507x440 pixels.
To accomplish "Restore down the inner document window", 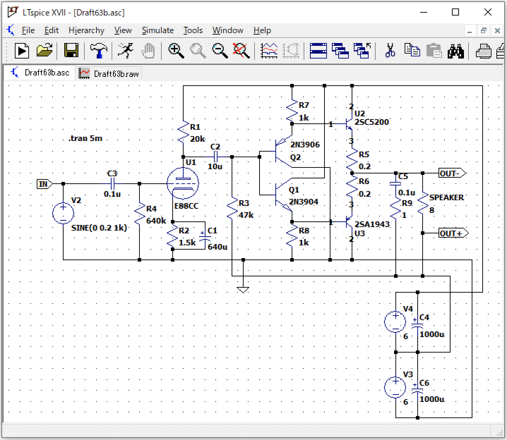I will coord(483,31).
